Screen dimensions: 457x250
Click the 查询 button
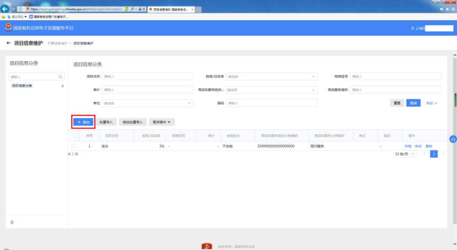point(413,103)
